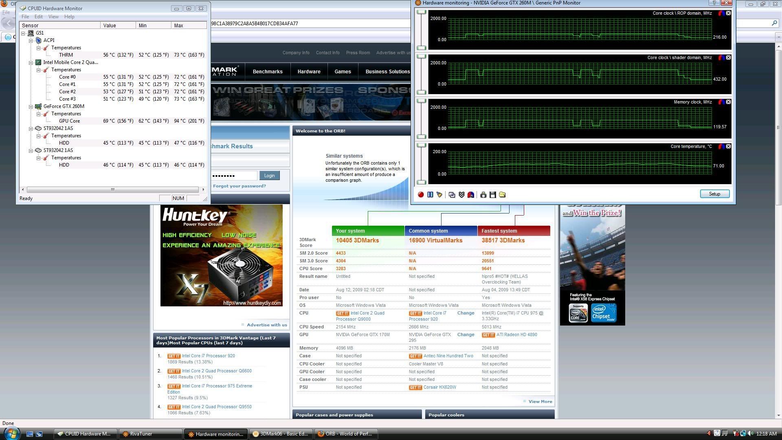Click the Switch between windows quick launch icon
Screen dimensions: 782x440
[39, 434]
